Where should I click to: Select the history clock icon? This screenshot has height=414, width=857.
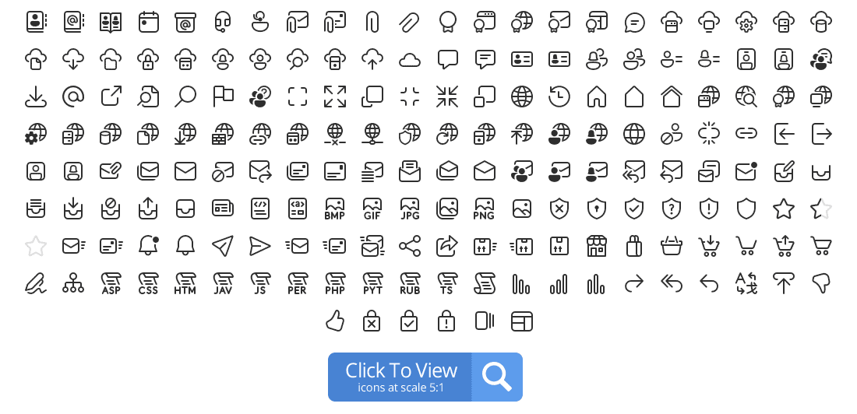(559, 96)
